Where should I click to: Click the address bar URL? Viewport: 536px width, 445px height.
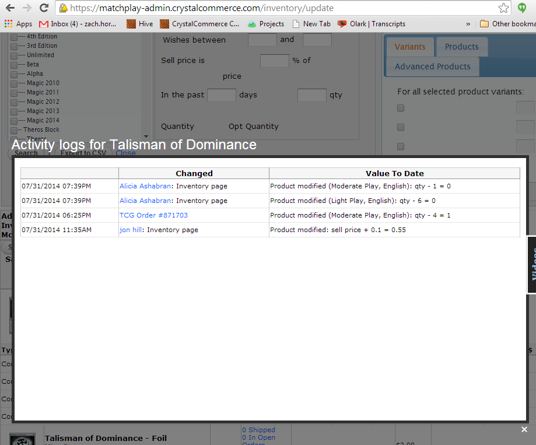coord(202,8)
